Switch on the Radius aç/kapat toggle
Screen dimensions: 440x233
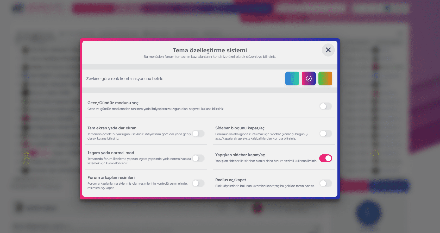(x=325, y=183)
